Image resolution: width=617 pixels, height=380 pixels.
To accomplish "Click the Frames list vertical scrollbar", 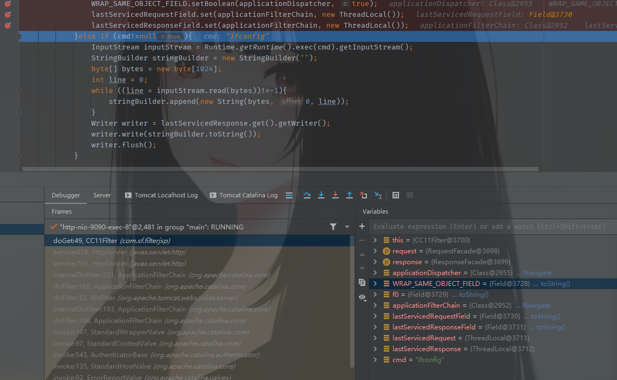I will point(352,301).
